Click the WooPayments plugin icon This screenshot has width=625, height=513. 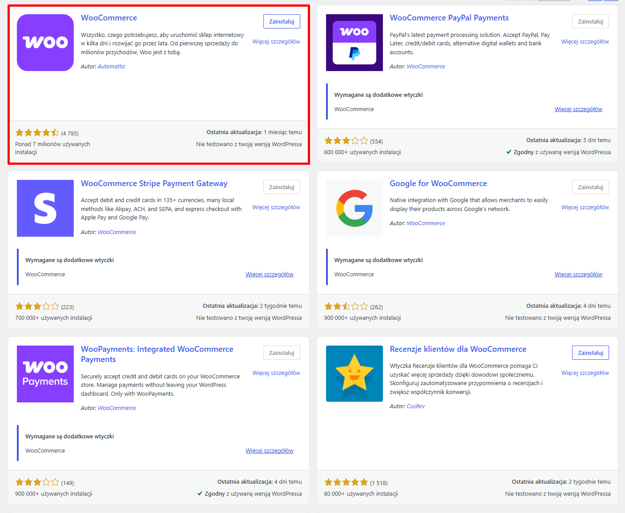point(45,374)
